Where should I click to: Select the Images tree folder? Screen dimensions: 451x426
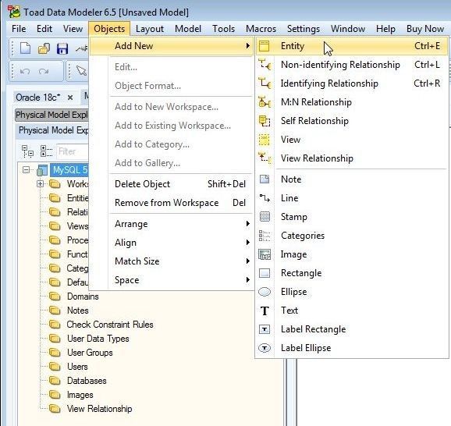80,395
